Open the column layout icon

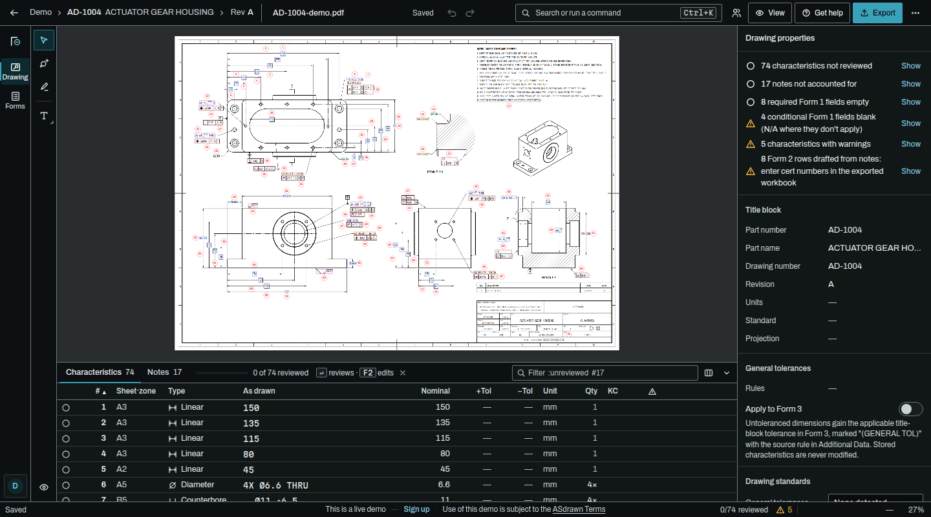(709, 373)
